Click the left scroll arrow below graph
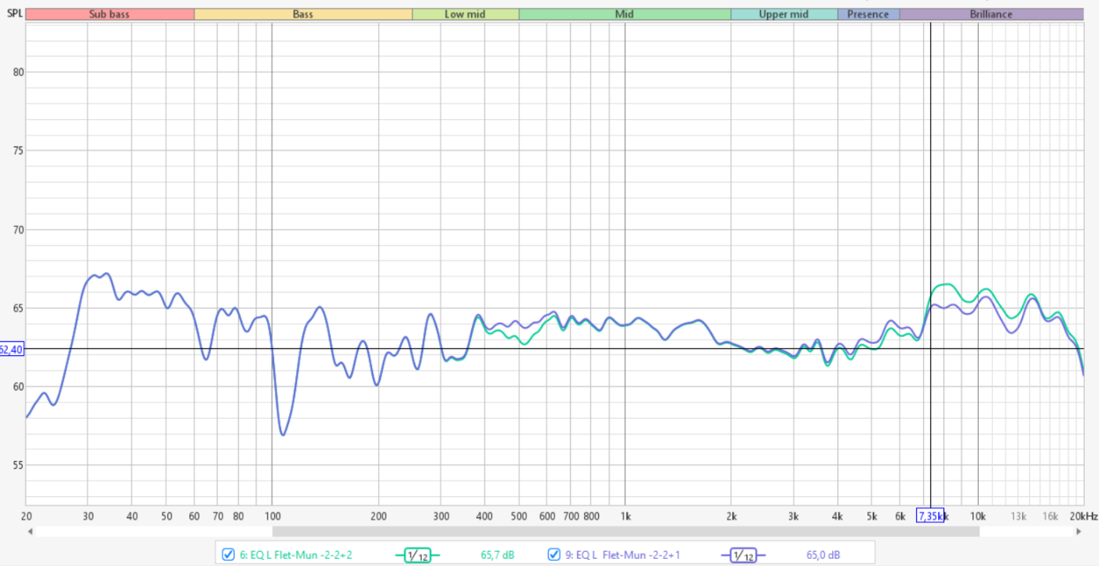The image size is (1099, 566). pyautogui.click(x=30, y=531)
